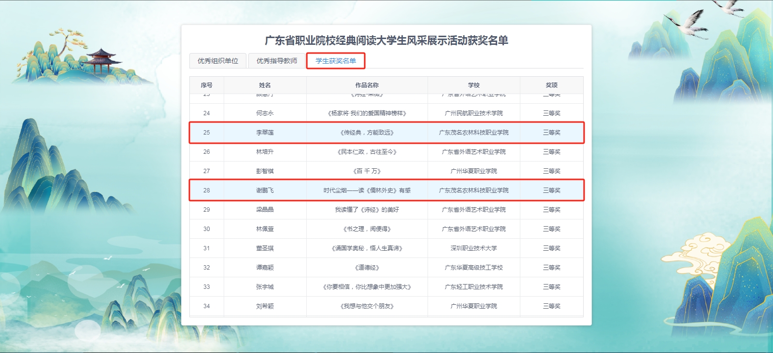The height and width of the screenshot is (353, 773).
Task: Click work title 《道德经》
Action: coord(367,268)
